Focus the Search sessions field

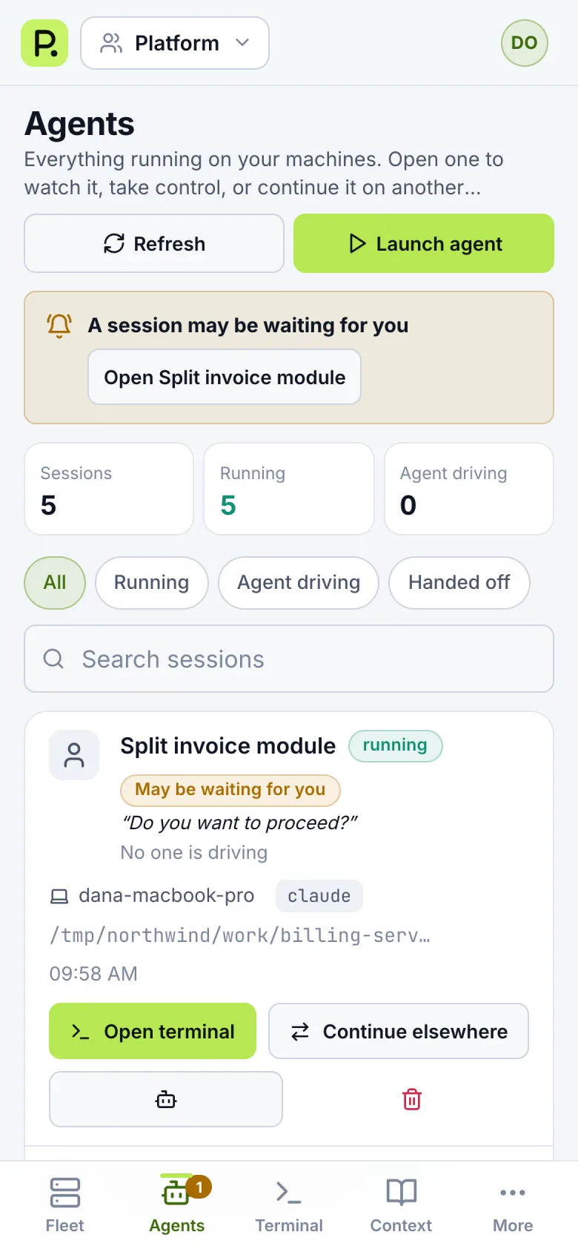coord(289,659)
